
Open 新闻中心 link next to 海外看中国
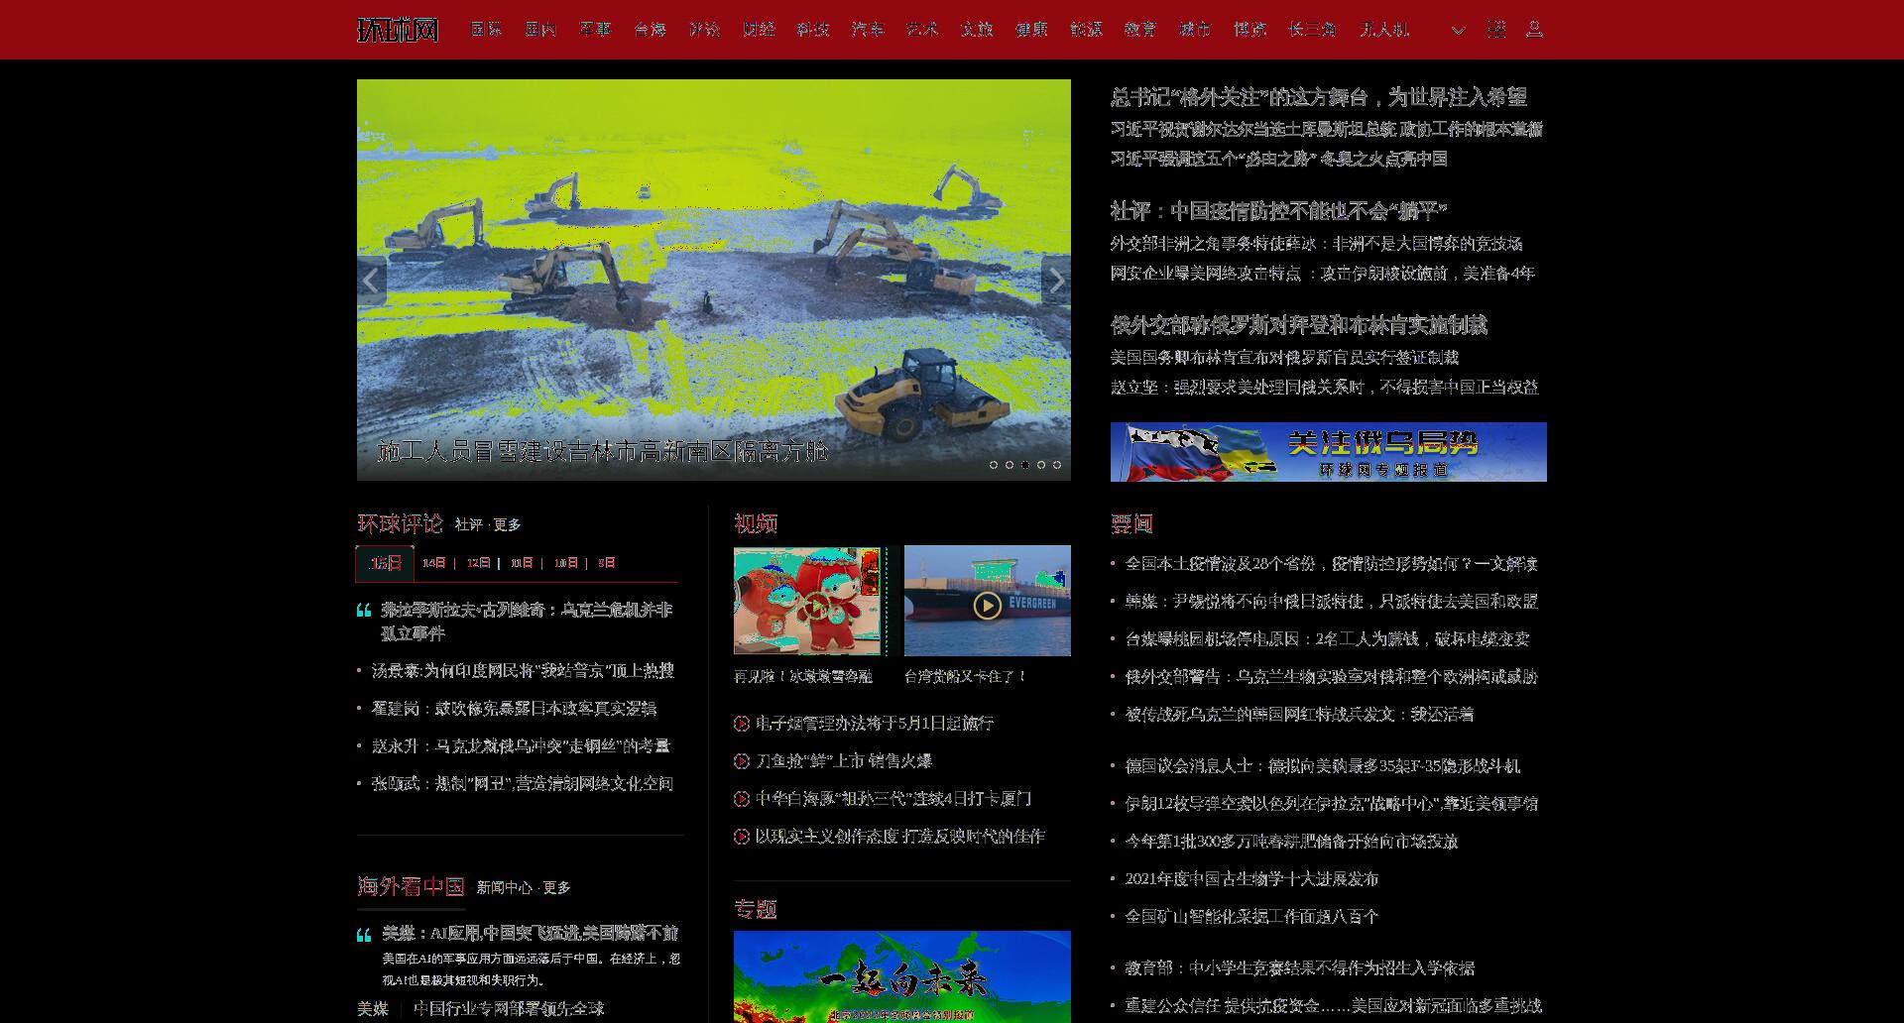pos(504,888)
